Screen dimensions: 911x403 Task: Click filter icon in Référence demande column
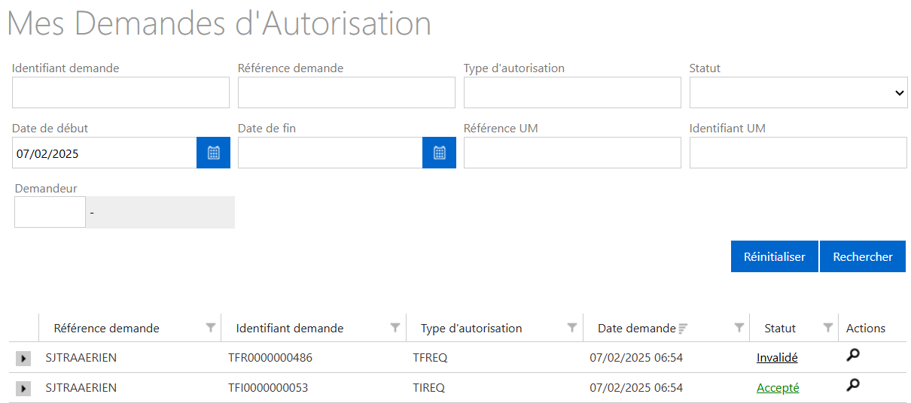(211, 328)
